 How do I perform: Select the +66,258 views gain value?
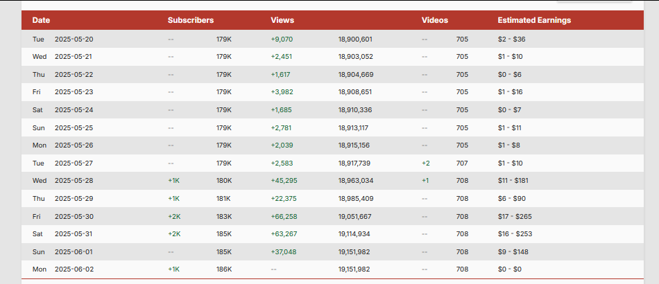[284, 216]
